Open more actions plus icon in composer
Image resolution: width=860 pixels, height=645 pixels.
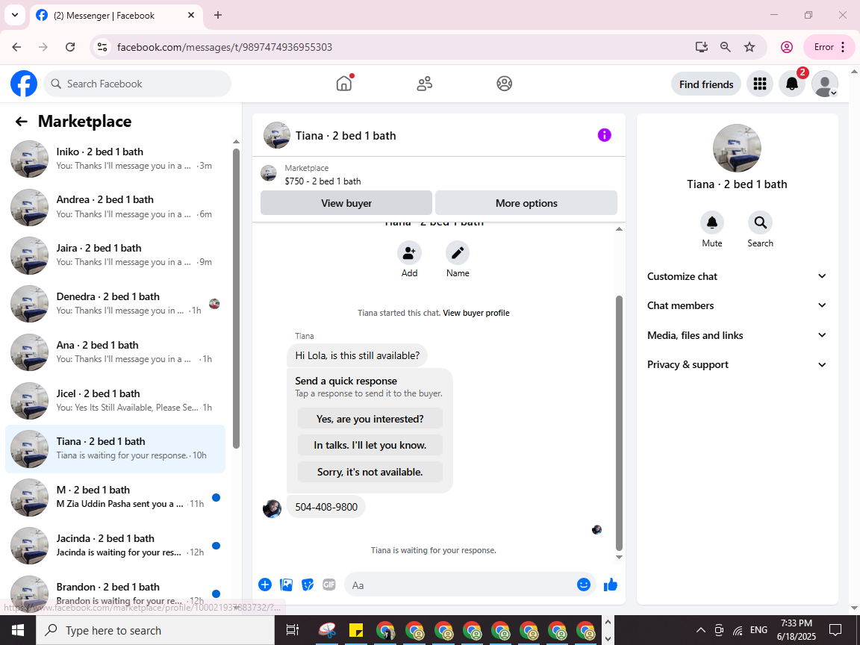coord(265,585)
